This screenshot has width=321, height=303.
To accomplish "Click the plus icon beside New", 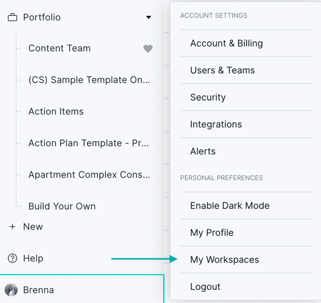I will [12, 227].
